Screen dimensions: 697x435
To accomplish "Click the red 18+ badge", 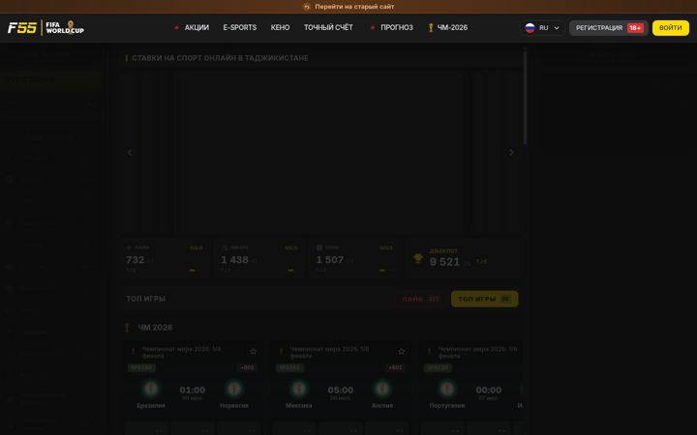I will tap(635, 28).
